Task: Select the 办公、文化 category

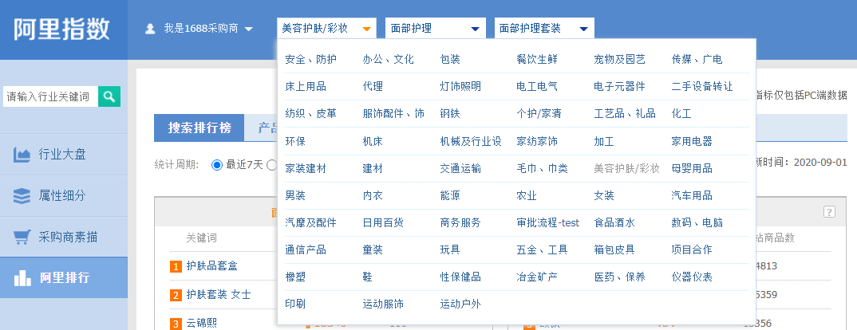Action: tap(388, 60)
